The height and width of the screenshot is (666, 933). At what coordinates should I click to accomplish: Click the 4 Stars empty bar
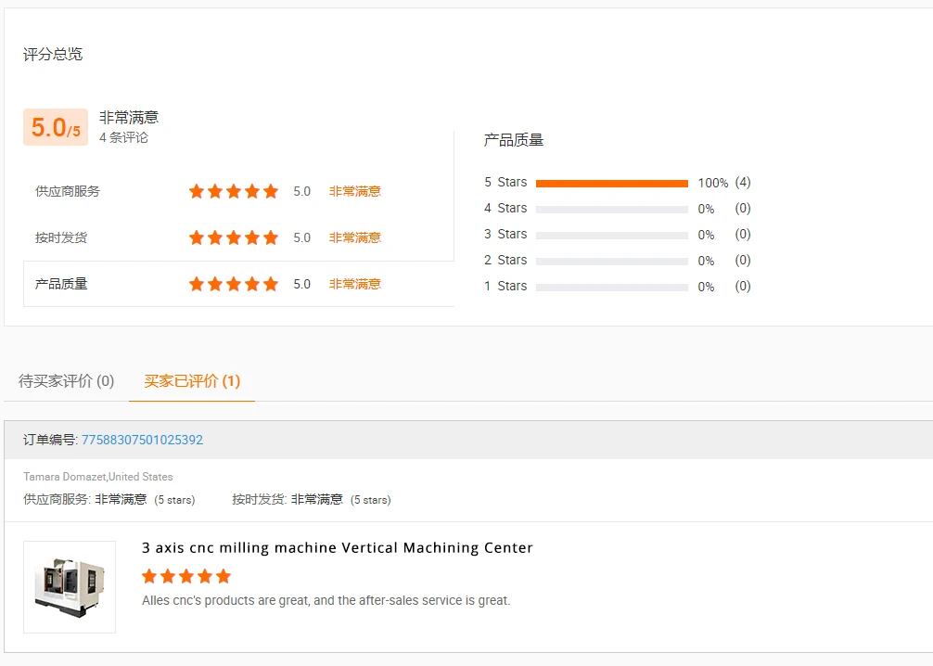click(611, 210)
